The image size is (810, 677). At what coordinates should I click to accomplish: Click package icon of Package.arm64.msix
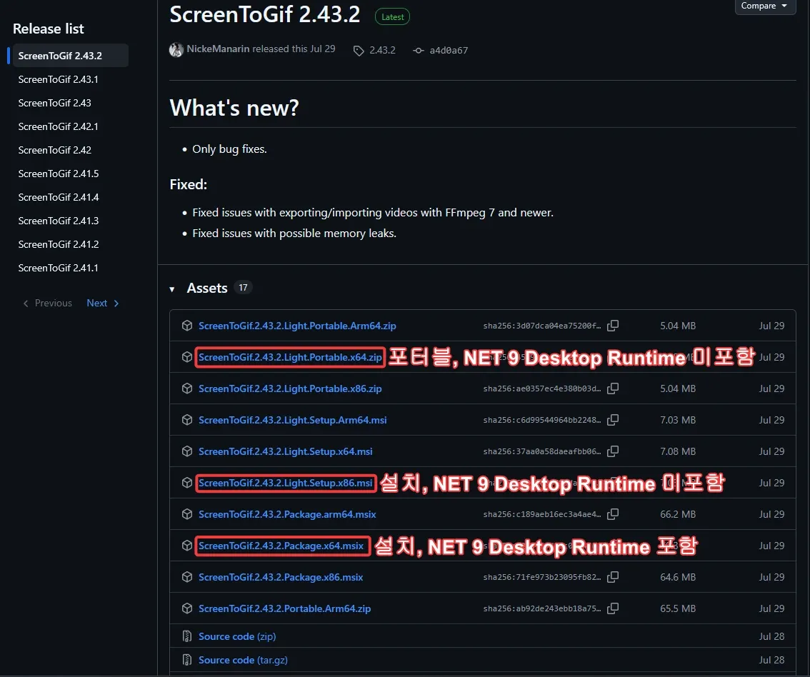[187, 513]
